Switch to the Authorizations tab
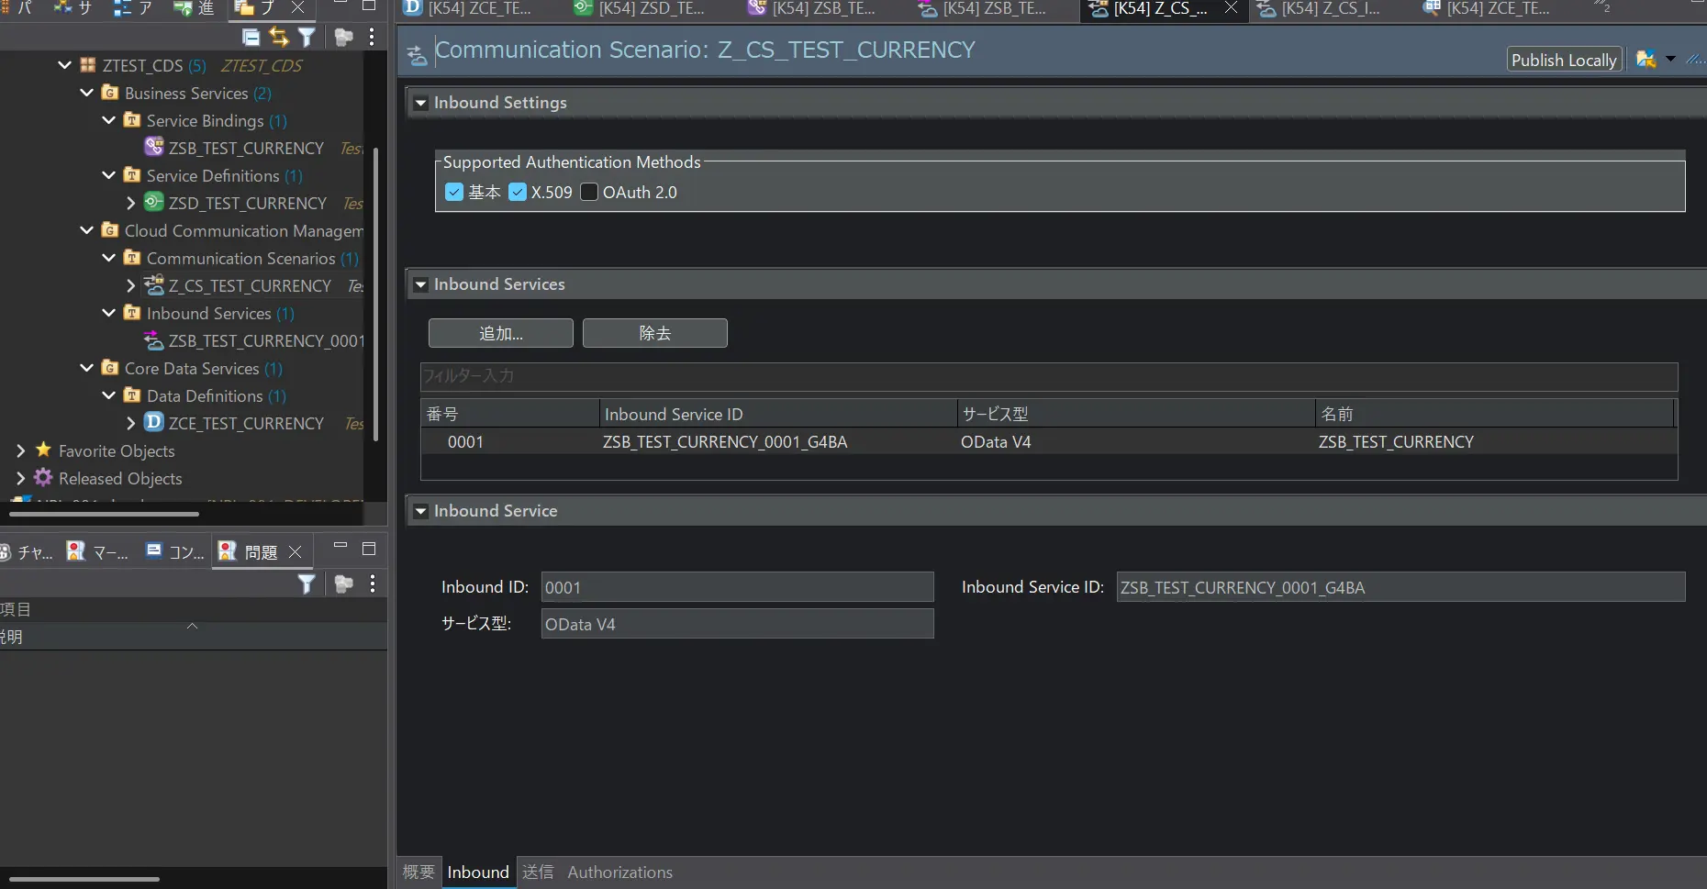Viewport: 1707px width, 889px height. (x=619, y=872)
